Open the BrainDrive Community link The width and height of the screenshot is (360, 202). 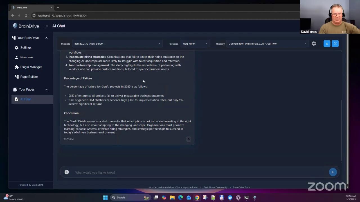point(215,187)
